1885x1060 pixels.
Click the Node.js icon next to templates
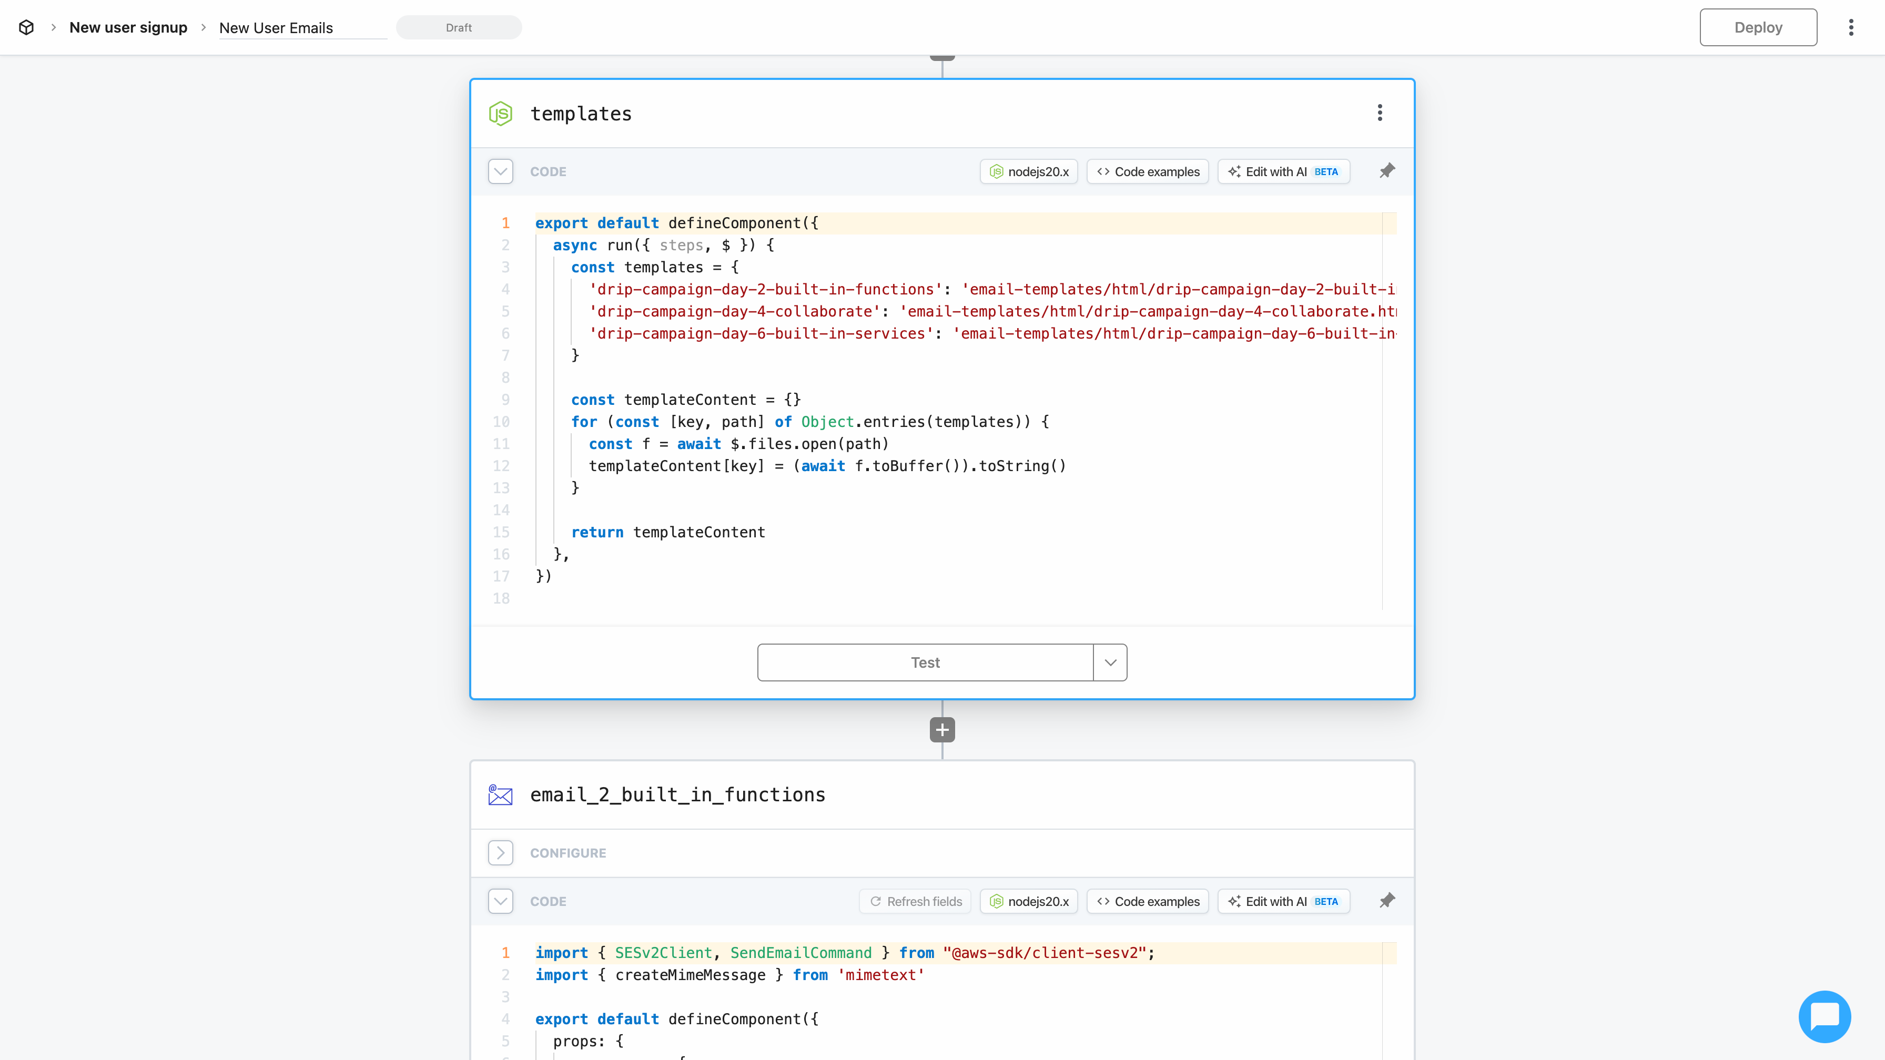click(x=501, y=114)
